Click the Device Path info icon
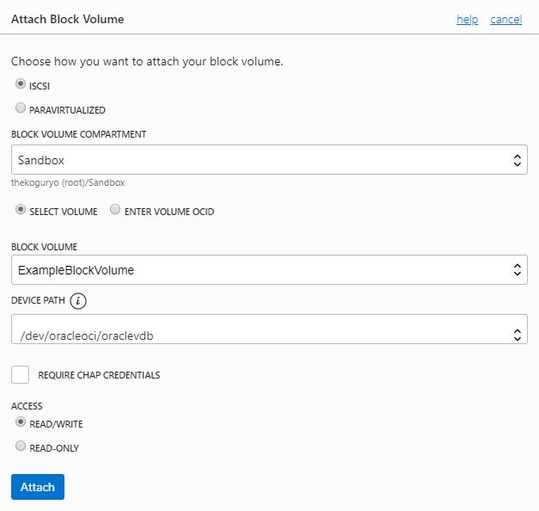Screen dimensions: 539x511 (79, 300)
